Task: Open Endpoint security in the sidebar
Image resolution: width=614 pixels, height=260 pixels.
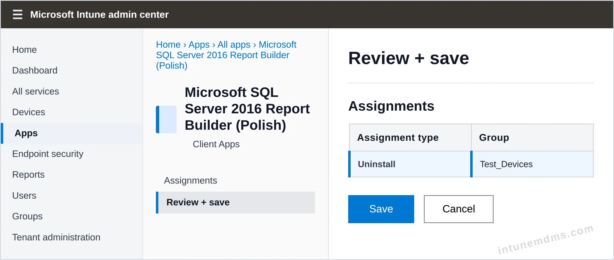Action: click(x=48, y=154)
